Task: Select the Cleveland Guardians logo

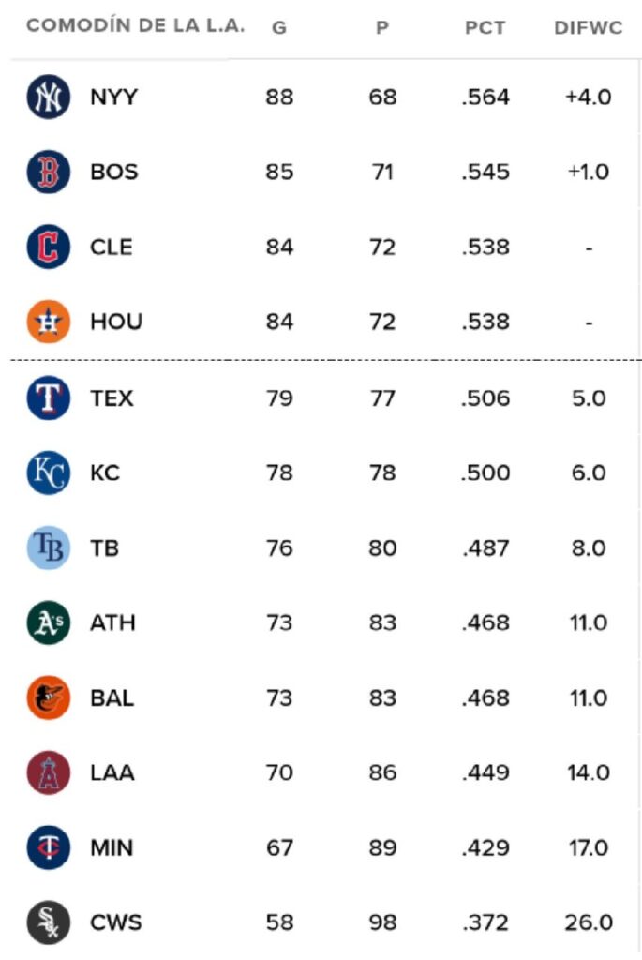Action: pos(49,247)
